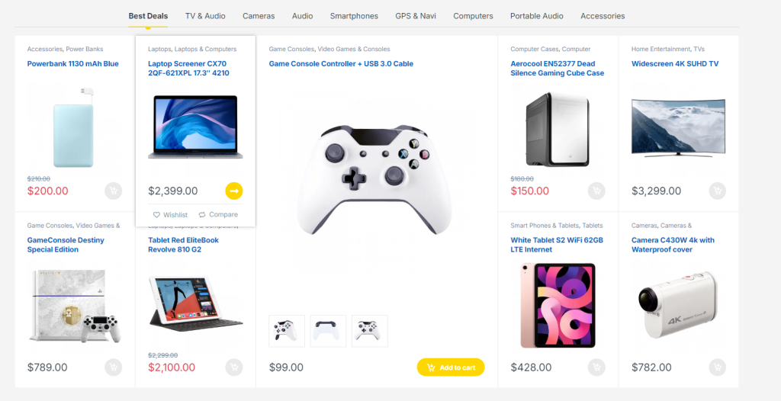Select the Computers tab
Screen dimensions: 781x401
tap(473, 16)
